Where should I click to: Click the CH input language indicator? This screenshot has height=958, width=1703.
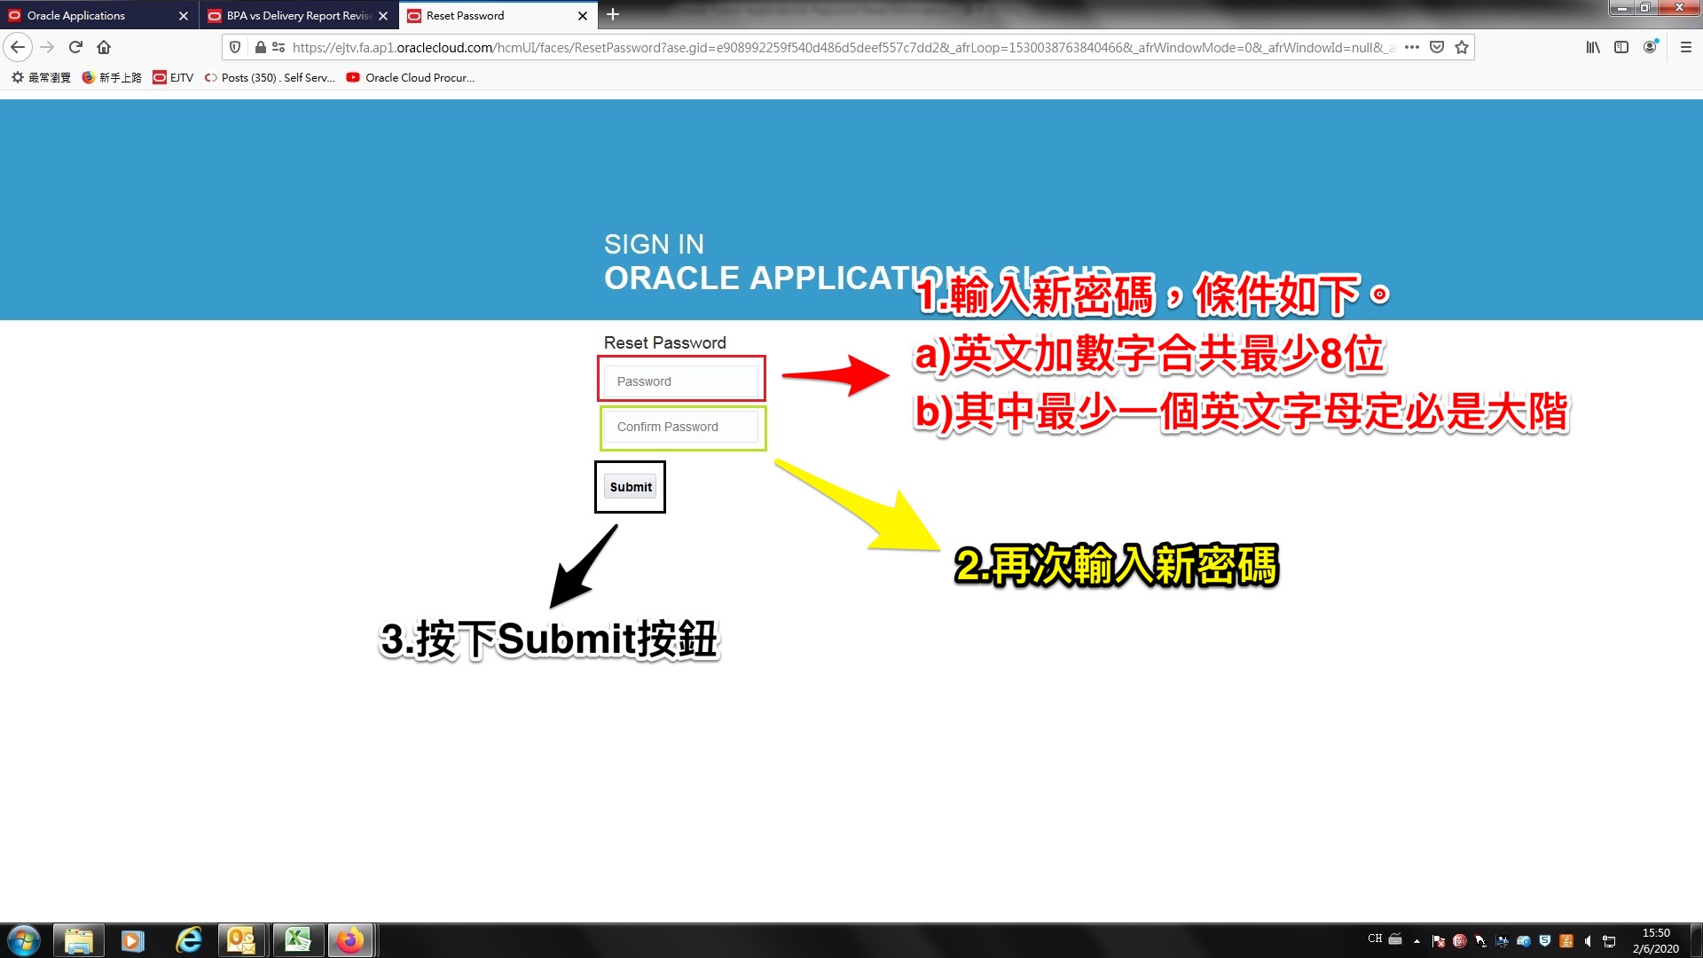pos(1375,938)
